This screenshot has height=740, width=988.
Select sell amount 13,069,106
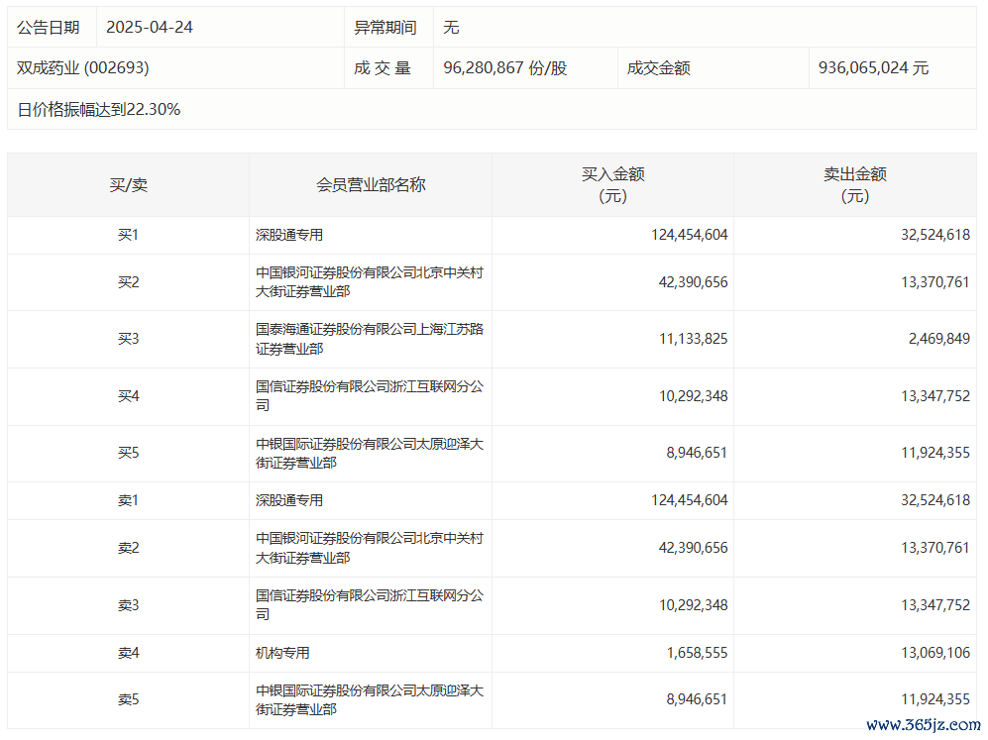click(x=935, y=653)
